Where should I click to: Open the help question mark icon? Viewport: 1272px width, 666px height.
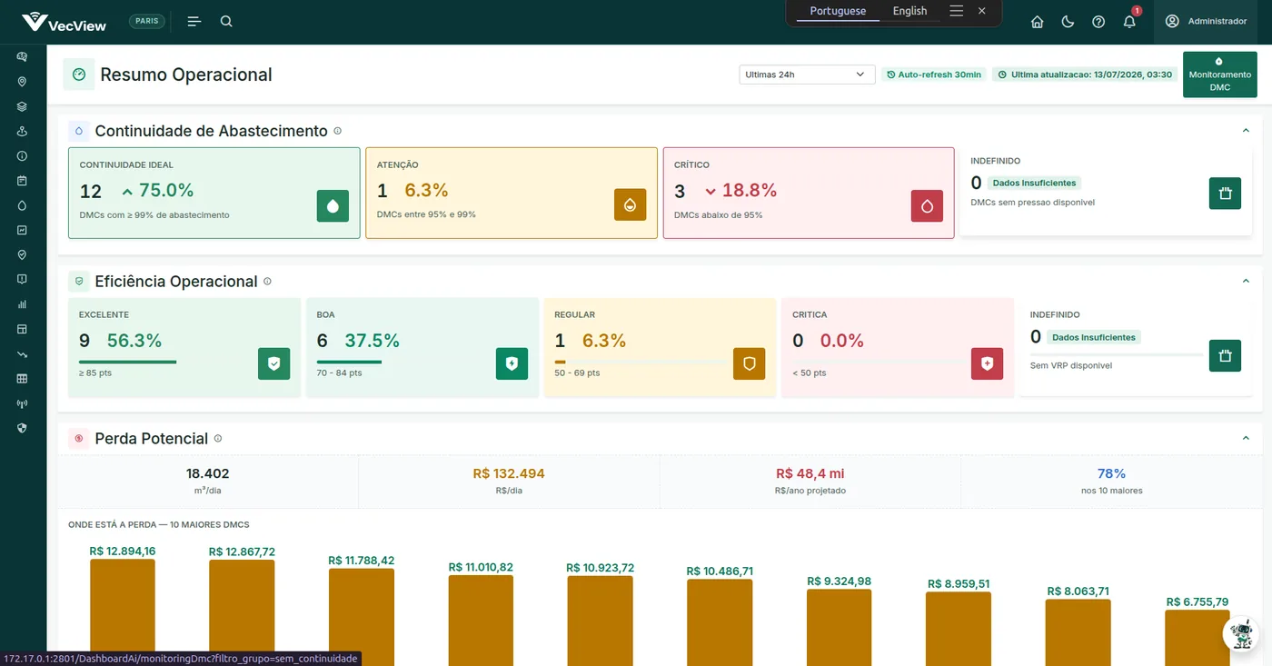pos(1098,22)
